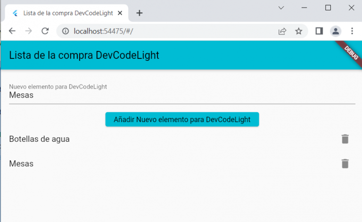Select the Lista de la compra DevCodeLight tab
Viewport: 362px width, 222px height.
coord(66,13)
